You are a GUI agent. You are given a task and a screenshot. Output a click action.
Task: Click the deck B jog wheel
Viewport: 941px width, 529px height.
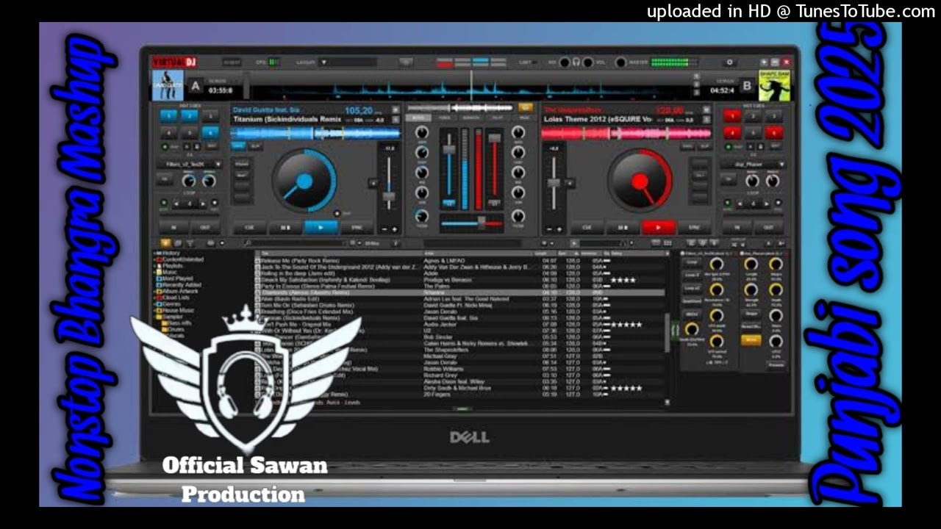click(x=640, y=181)
